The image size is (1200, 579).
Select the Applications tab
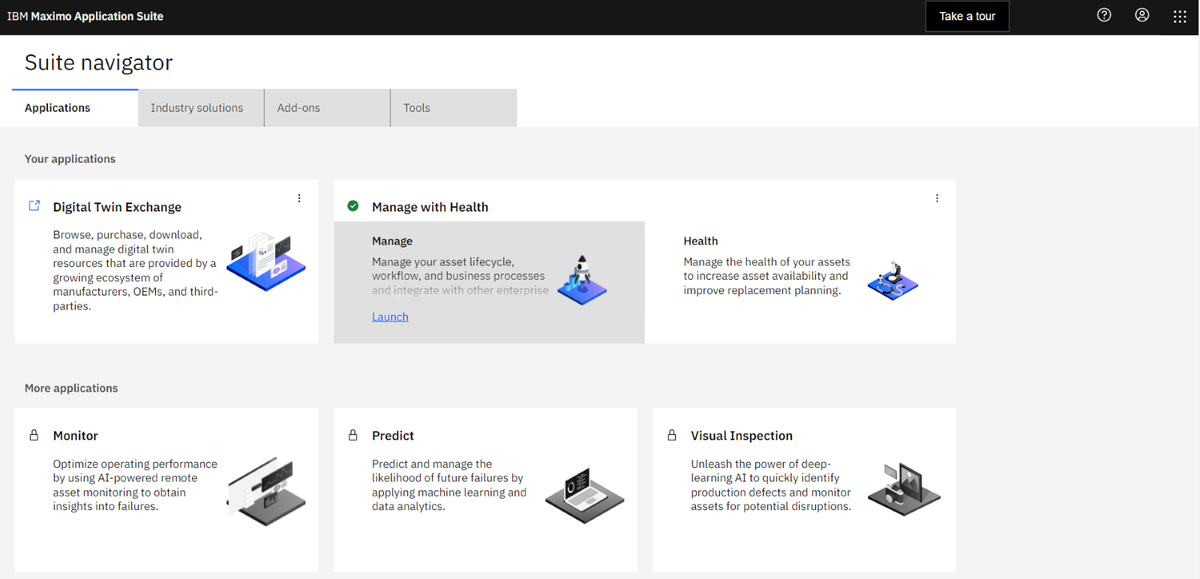pos(75,108)
